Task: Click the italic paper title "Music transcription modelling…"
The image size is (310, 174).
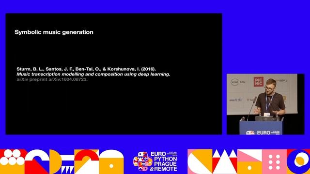Action: pos(93,74)
